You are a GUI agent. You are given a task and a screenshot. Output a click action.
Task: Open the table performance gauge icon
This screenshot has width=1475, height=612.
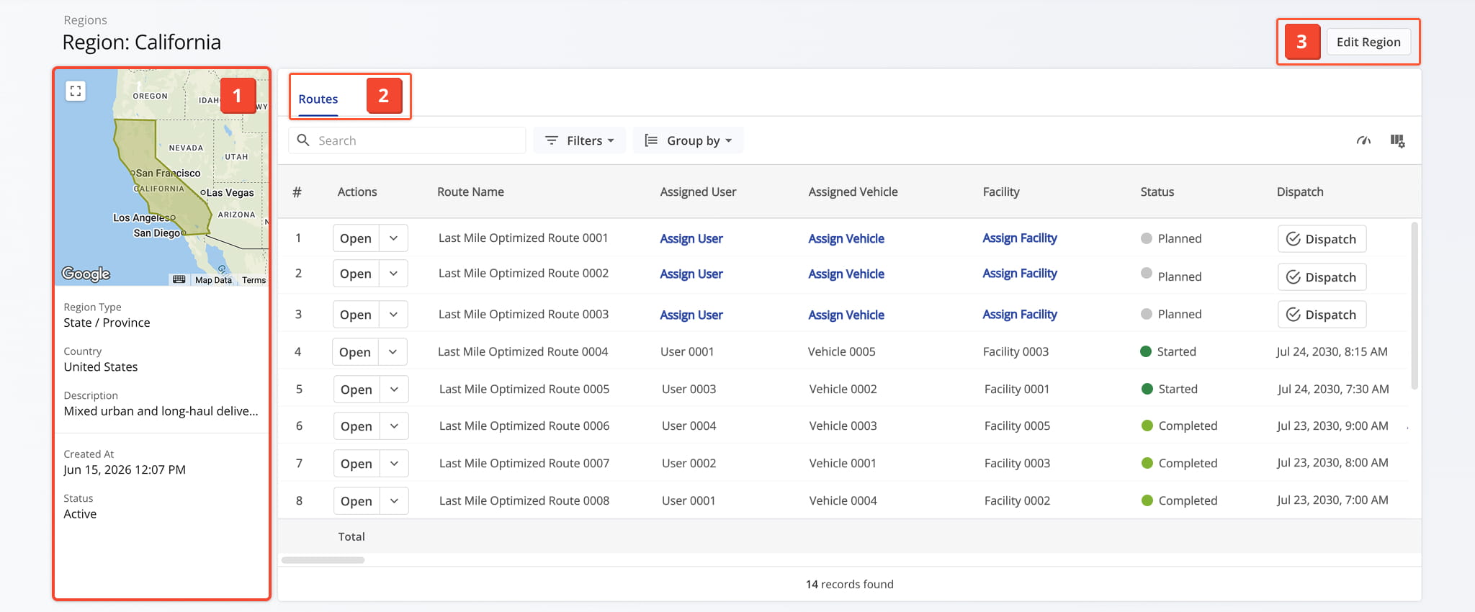tap(1363, 140)
